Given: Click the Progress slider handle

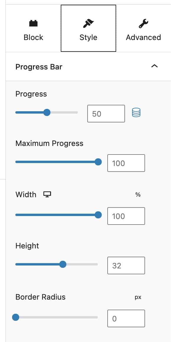Looking at the screenshot, I should click(x=47, y=112).
